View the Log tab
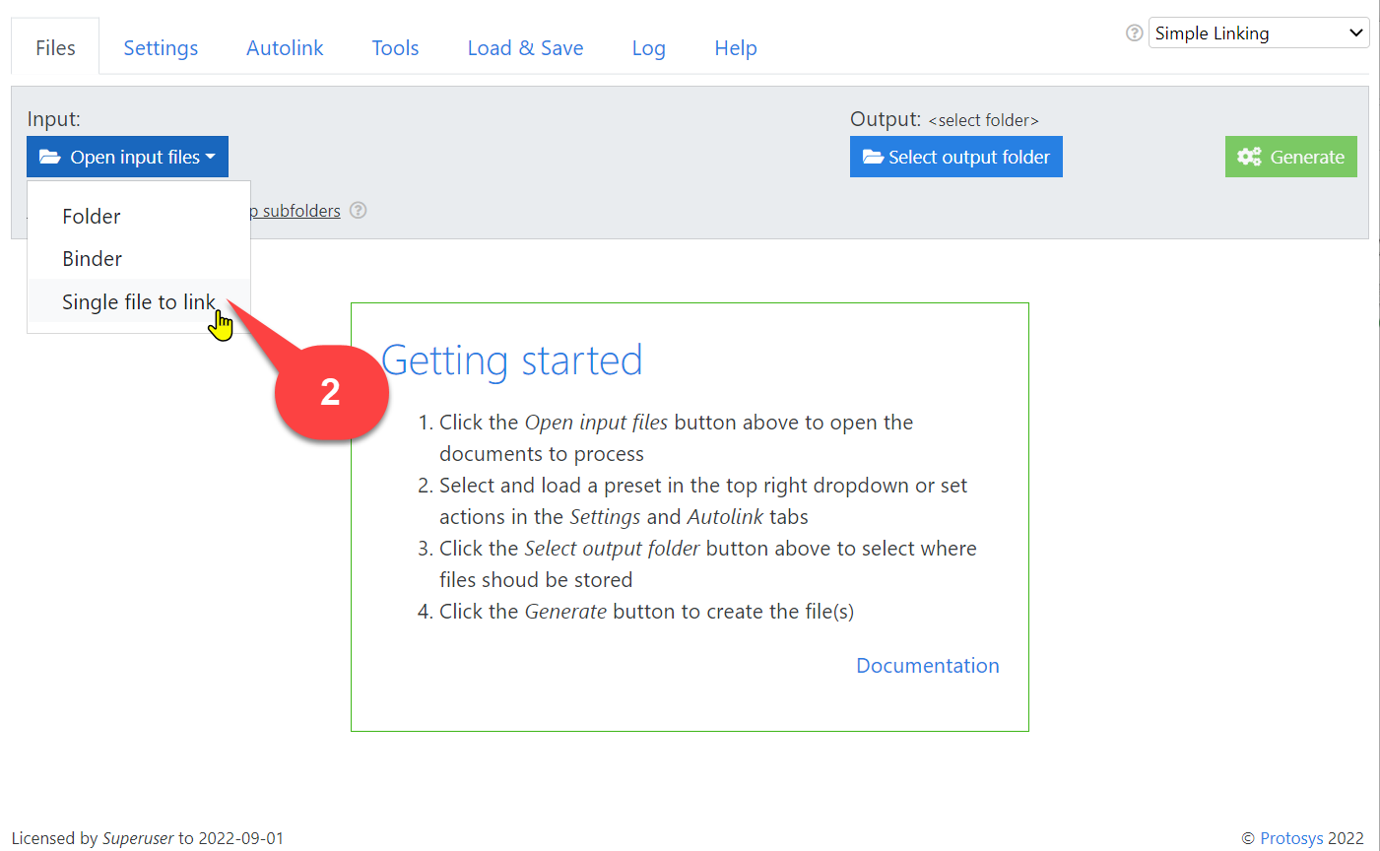Screen dimensions: 1380x851 648,48
